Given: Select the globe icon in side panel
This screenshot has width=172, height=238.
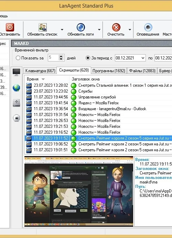Looking at the screenshot, I should (16, 88).
